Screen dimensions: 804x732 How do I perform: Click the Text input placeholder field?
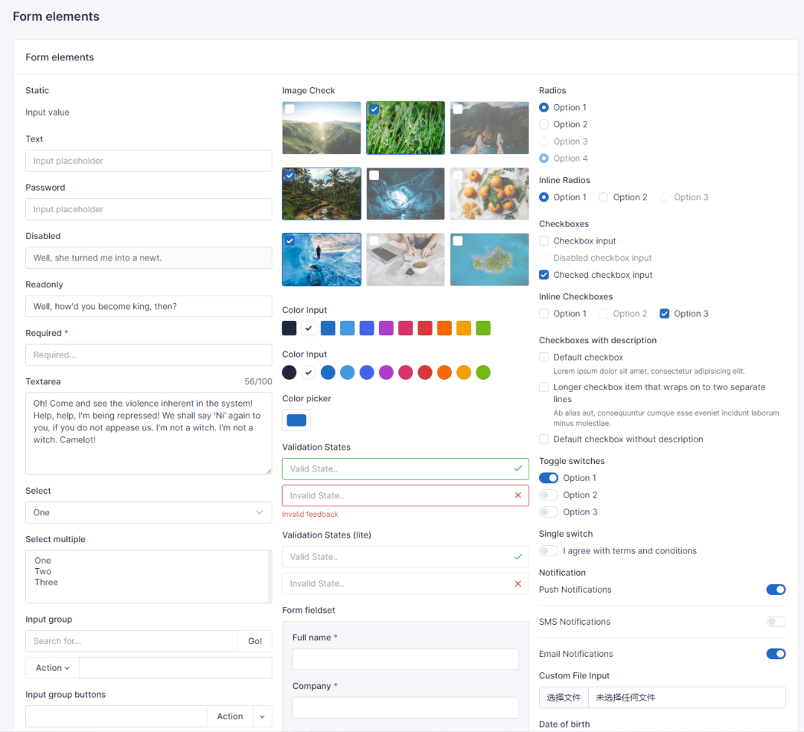pyautogui.click(x=149, y=161)
